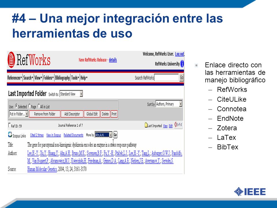Click the 'BibTex' bullet on the slide
Screen dimensions: 277x208
coord(228,147)
